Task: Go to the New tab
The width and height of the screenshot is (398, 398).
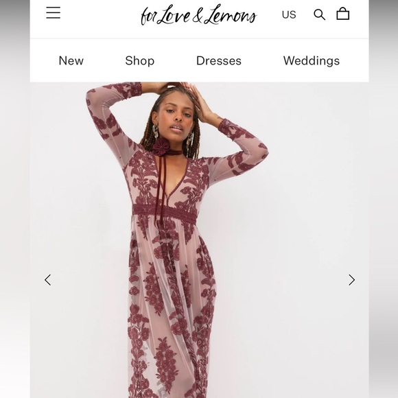Action: tap(71, 60)
